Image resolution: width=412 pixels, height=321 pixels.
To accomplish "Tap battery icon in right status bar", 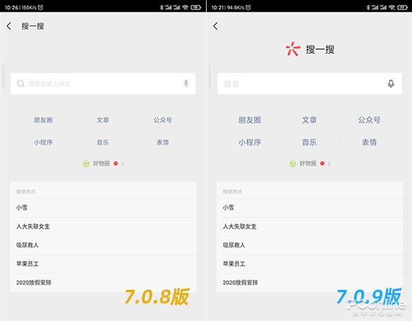I will pos(402,8).
